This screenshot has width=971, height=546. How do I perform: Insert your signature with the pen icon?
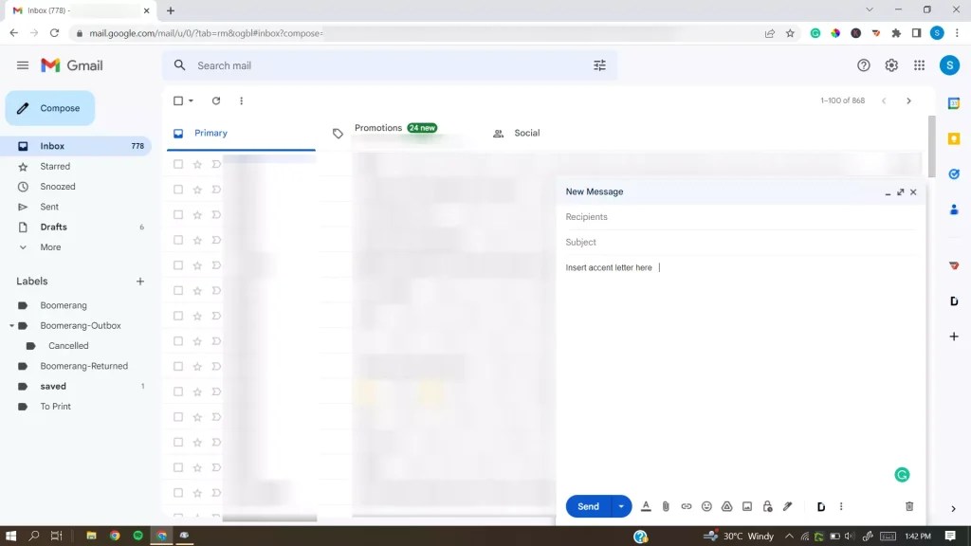click(787, 506)
